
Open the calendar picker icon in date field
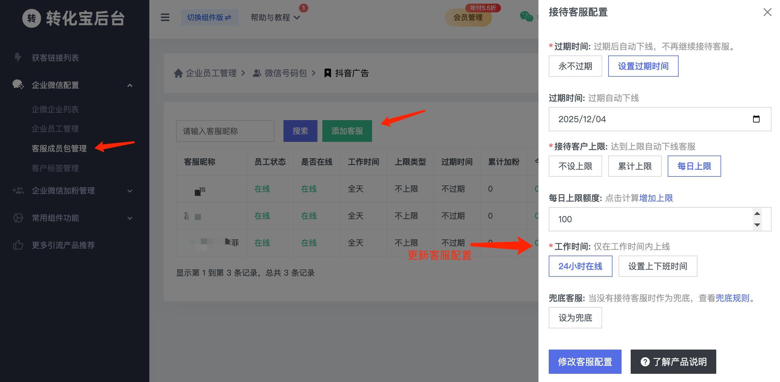click(756, 119)
